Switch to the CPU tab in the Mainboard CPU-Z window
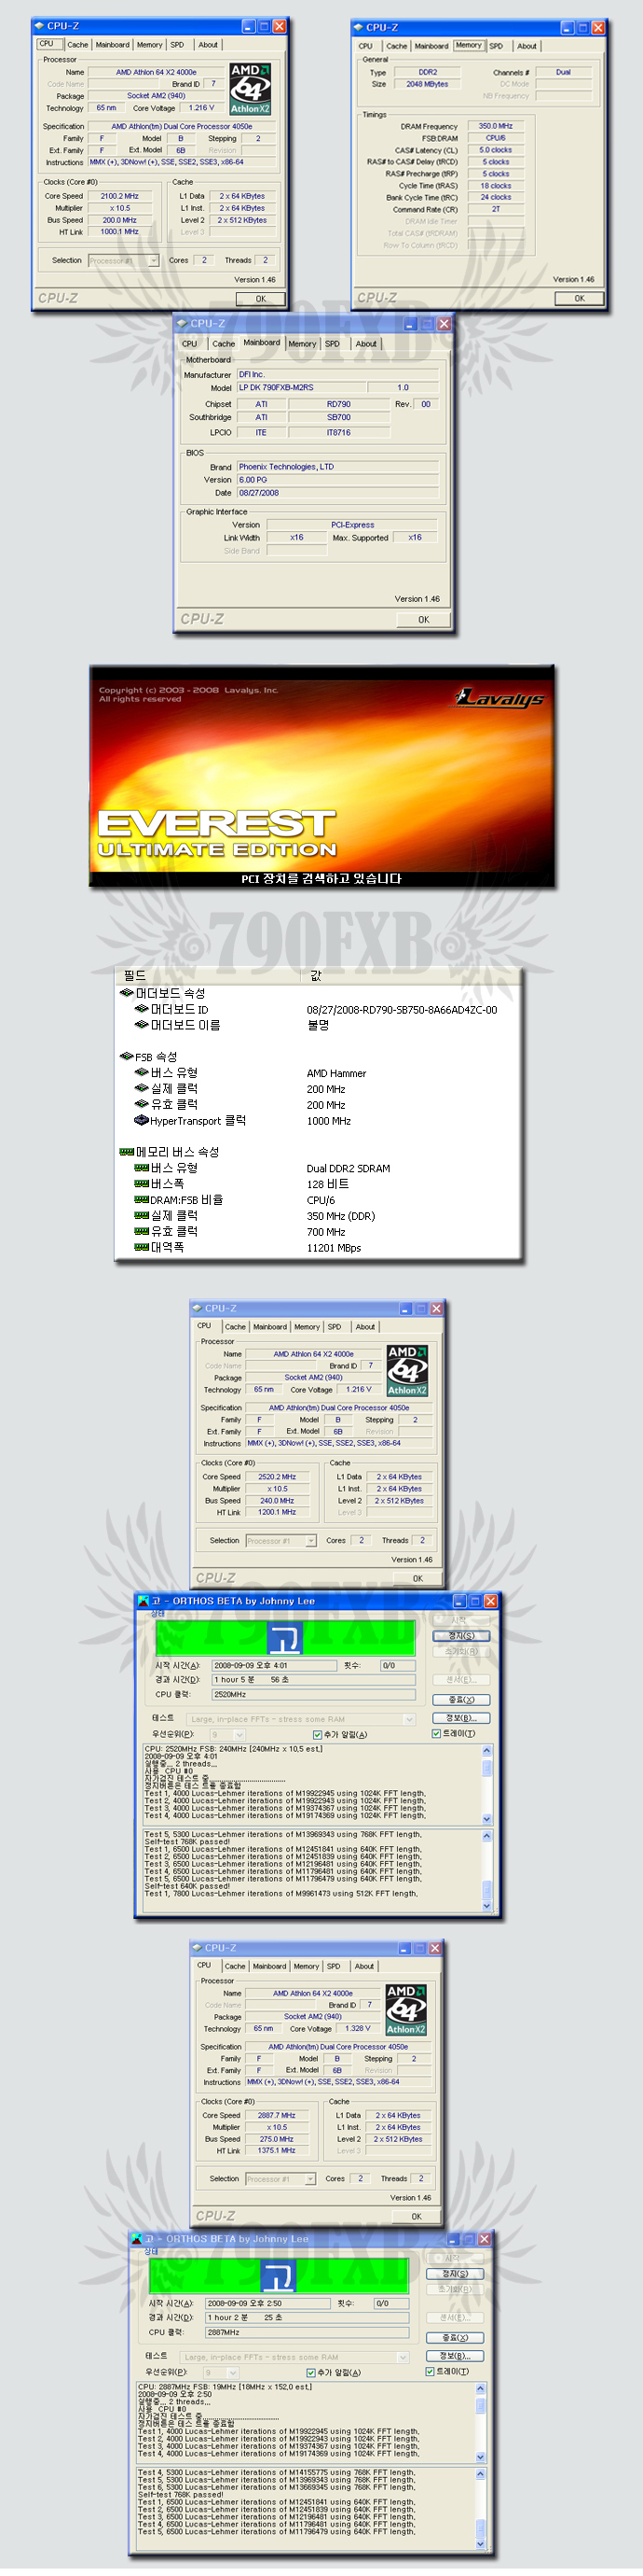The height and width of the screenshot is (2576, 643). (x=190, y=344)
